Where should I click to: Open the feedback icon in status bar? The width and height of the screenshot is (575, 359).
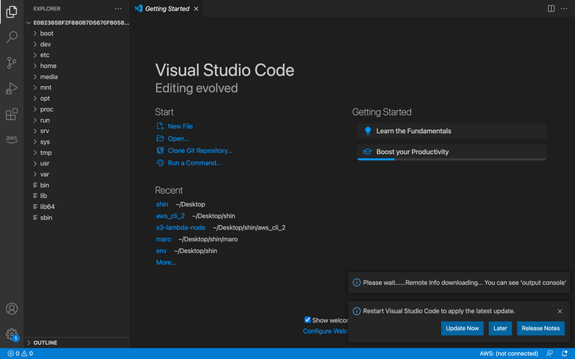550,354
